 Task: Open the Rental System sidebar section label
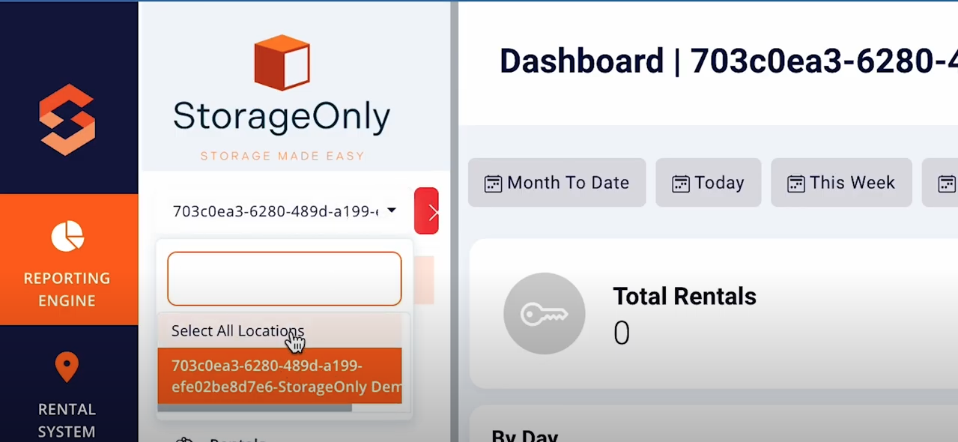tap(67, 420)
